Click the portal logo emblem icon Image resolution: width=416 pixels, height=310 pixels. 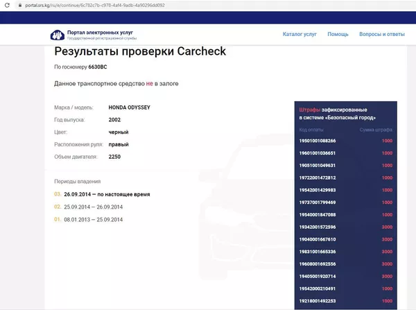pyautogui.click(x=56, y=35)
